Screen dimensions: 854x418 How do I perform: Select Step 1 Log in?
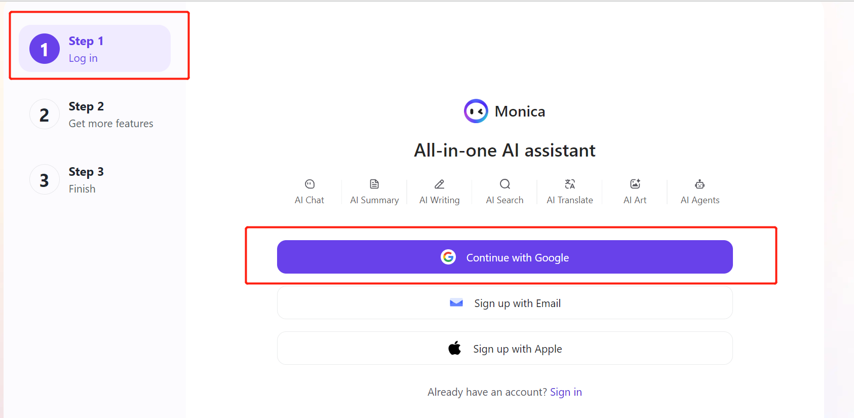coord(95,49)
